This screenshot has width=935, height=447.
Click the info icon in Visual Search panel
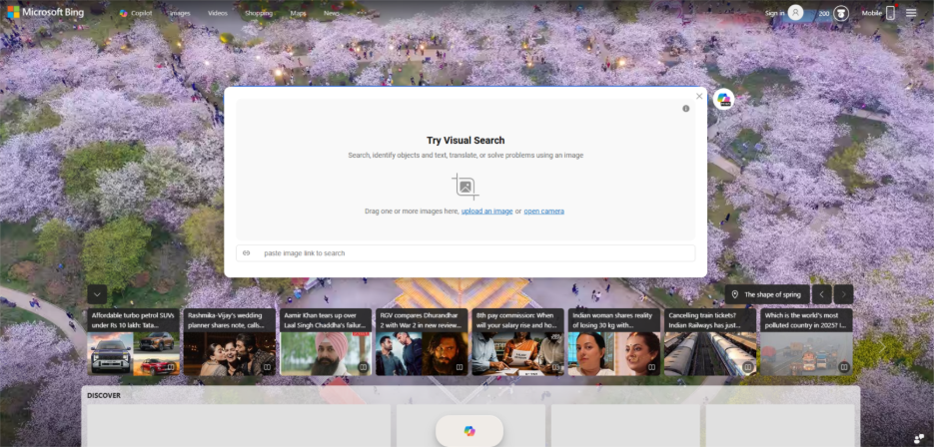click(x=685, y=109)
